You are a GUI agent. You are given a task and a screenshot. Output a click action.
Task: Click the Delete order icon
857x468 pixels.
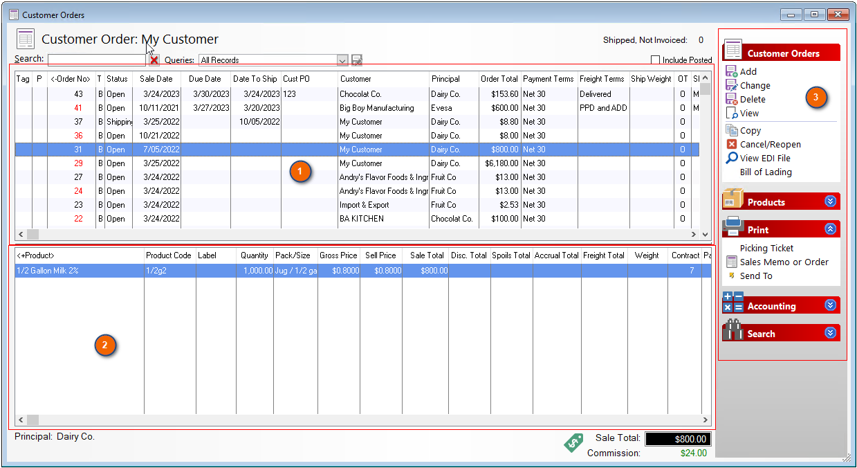pyautogui.click(x=731, y=99)
